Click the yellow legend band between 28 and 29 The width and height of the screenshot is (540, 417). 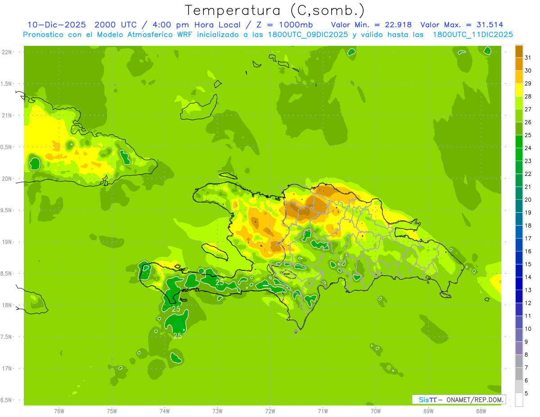[x=519, y=90]
